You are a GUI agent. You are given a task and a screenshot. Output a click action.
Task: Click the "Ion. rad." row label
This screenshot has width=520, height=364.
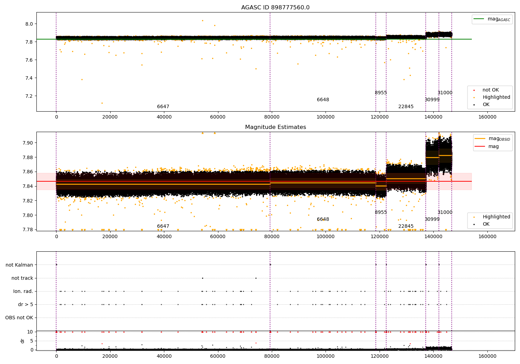(x=23, y=291)
